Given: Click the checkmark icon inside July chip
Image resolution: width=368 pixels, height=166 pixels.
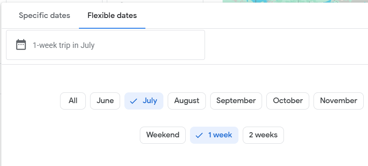Looking at the screenshot, I should click(133, 101).
